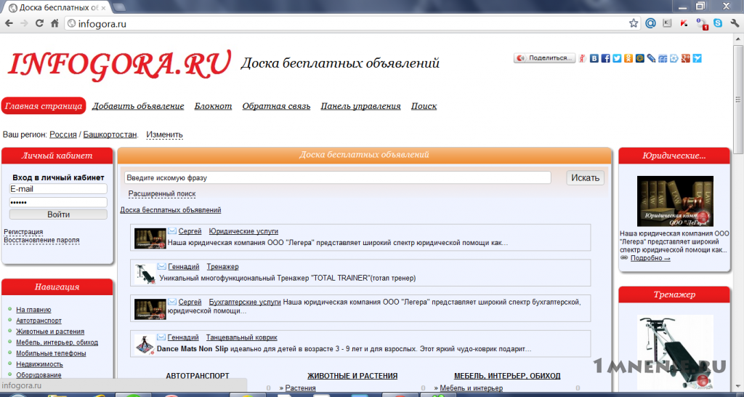The height and width of the screenshot is (397, 744).
Task: Focus the E-mail login field
Action: click(58, 189)
